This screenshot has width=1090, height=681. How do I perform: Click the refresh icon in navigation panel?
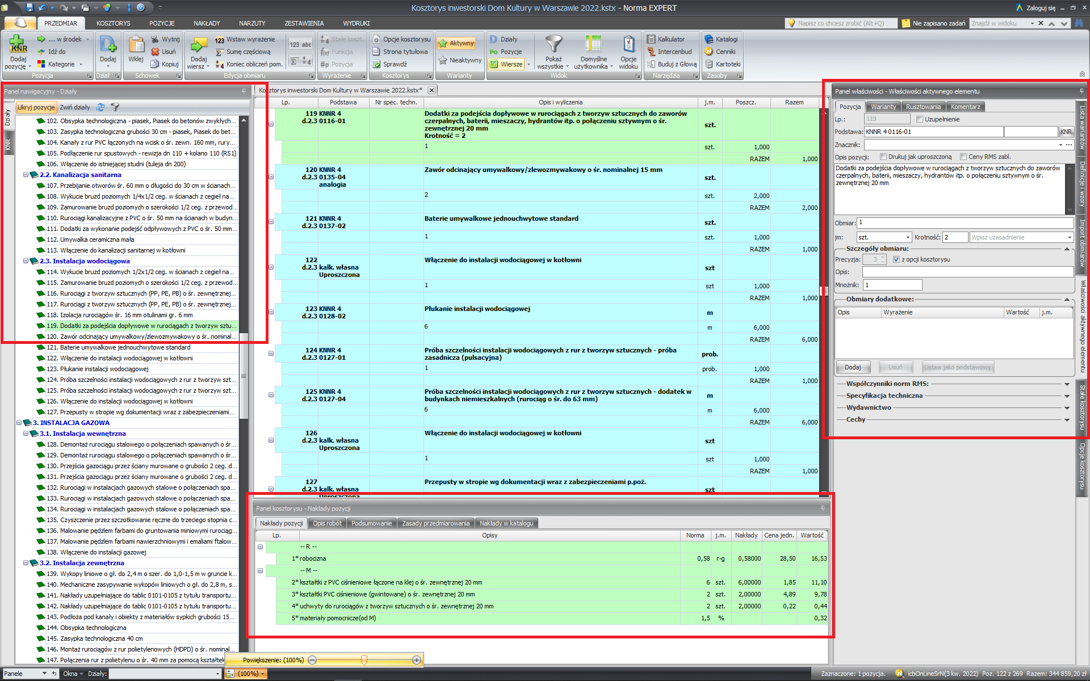click(x=100, y=107)
